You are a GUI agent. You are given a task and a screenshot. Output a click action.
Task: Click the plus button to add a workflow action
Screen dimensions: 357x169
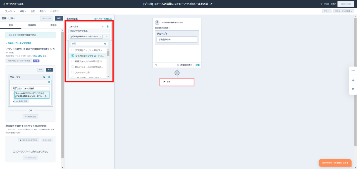pos(177,73)
